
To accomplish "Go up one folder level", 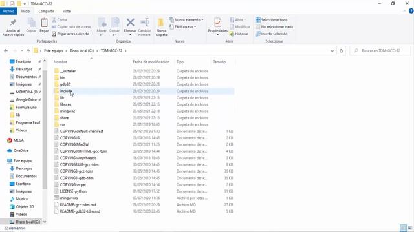I will pyautogui.click(x=28, y=51).
